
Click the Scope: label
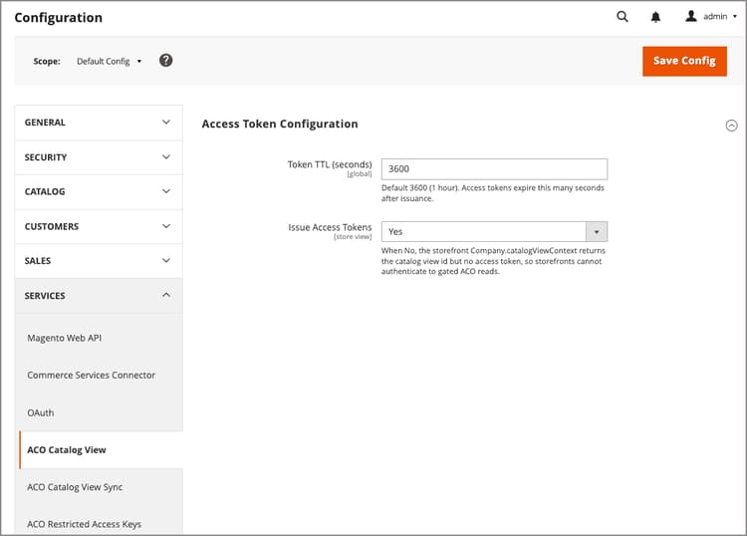47,62
